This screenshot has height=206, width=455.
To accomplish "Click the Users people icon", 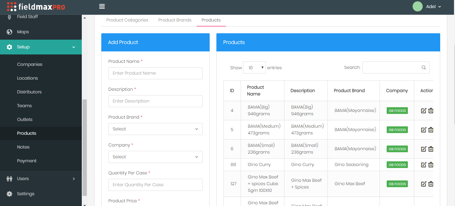I will click(9, 179).
